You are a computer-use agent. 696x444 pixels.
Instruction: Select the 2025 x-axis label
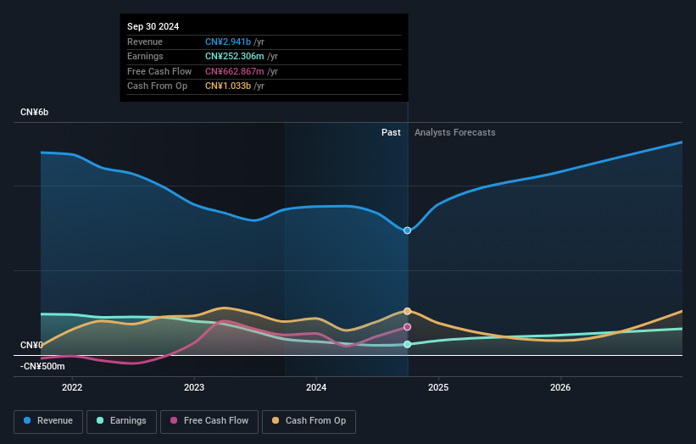pyautogui.click(x=438, y=387)
